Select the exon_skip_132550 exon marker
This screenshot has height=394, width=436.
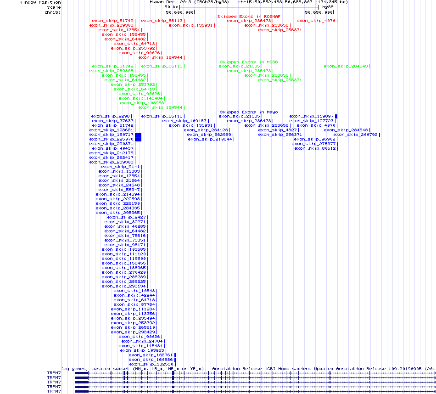click(175, 364)
